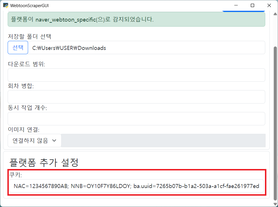Open the 연결하지 않음 dropdown
The height and width of the screenshot is (207, 278).
click(x=35, y=141)
